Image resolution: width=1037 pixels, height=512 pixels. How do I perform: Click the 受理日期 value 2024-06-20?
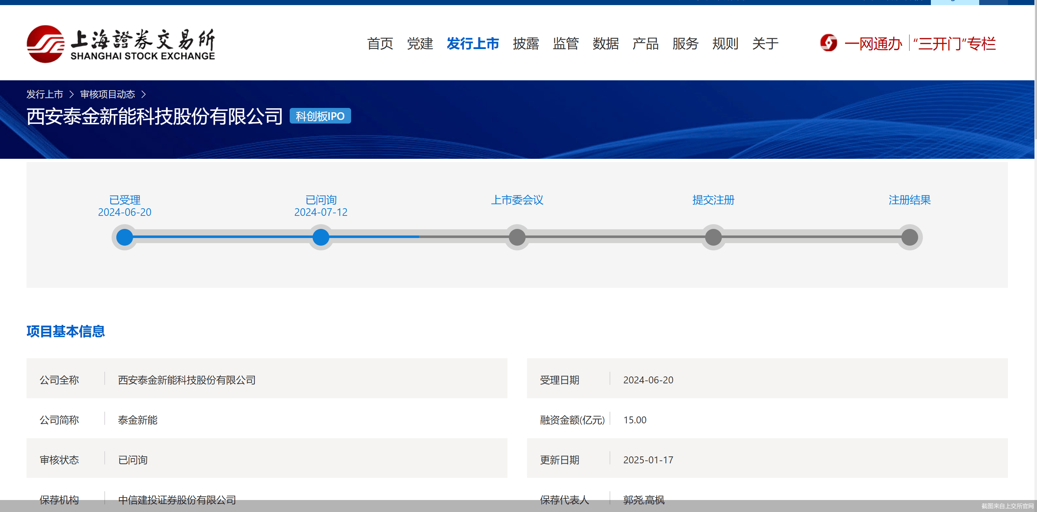648,380
